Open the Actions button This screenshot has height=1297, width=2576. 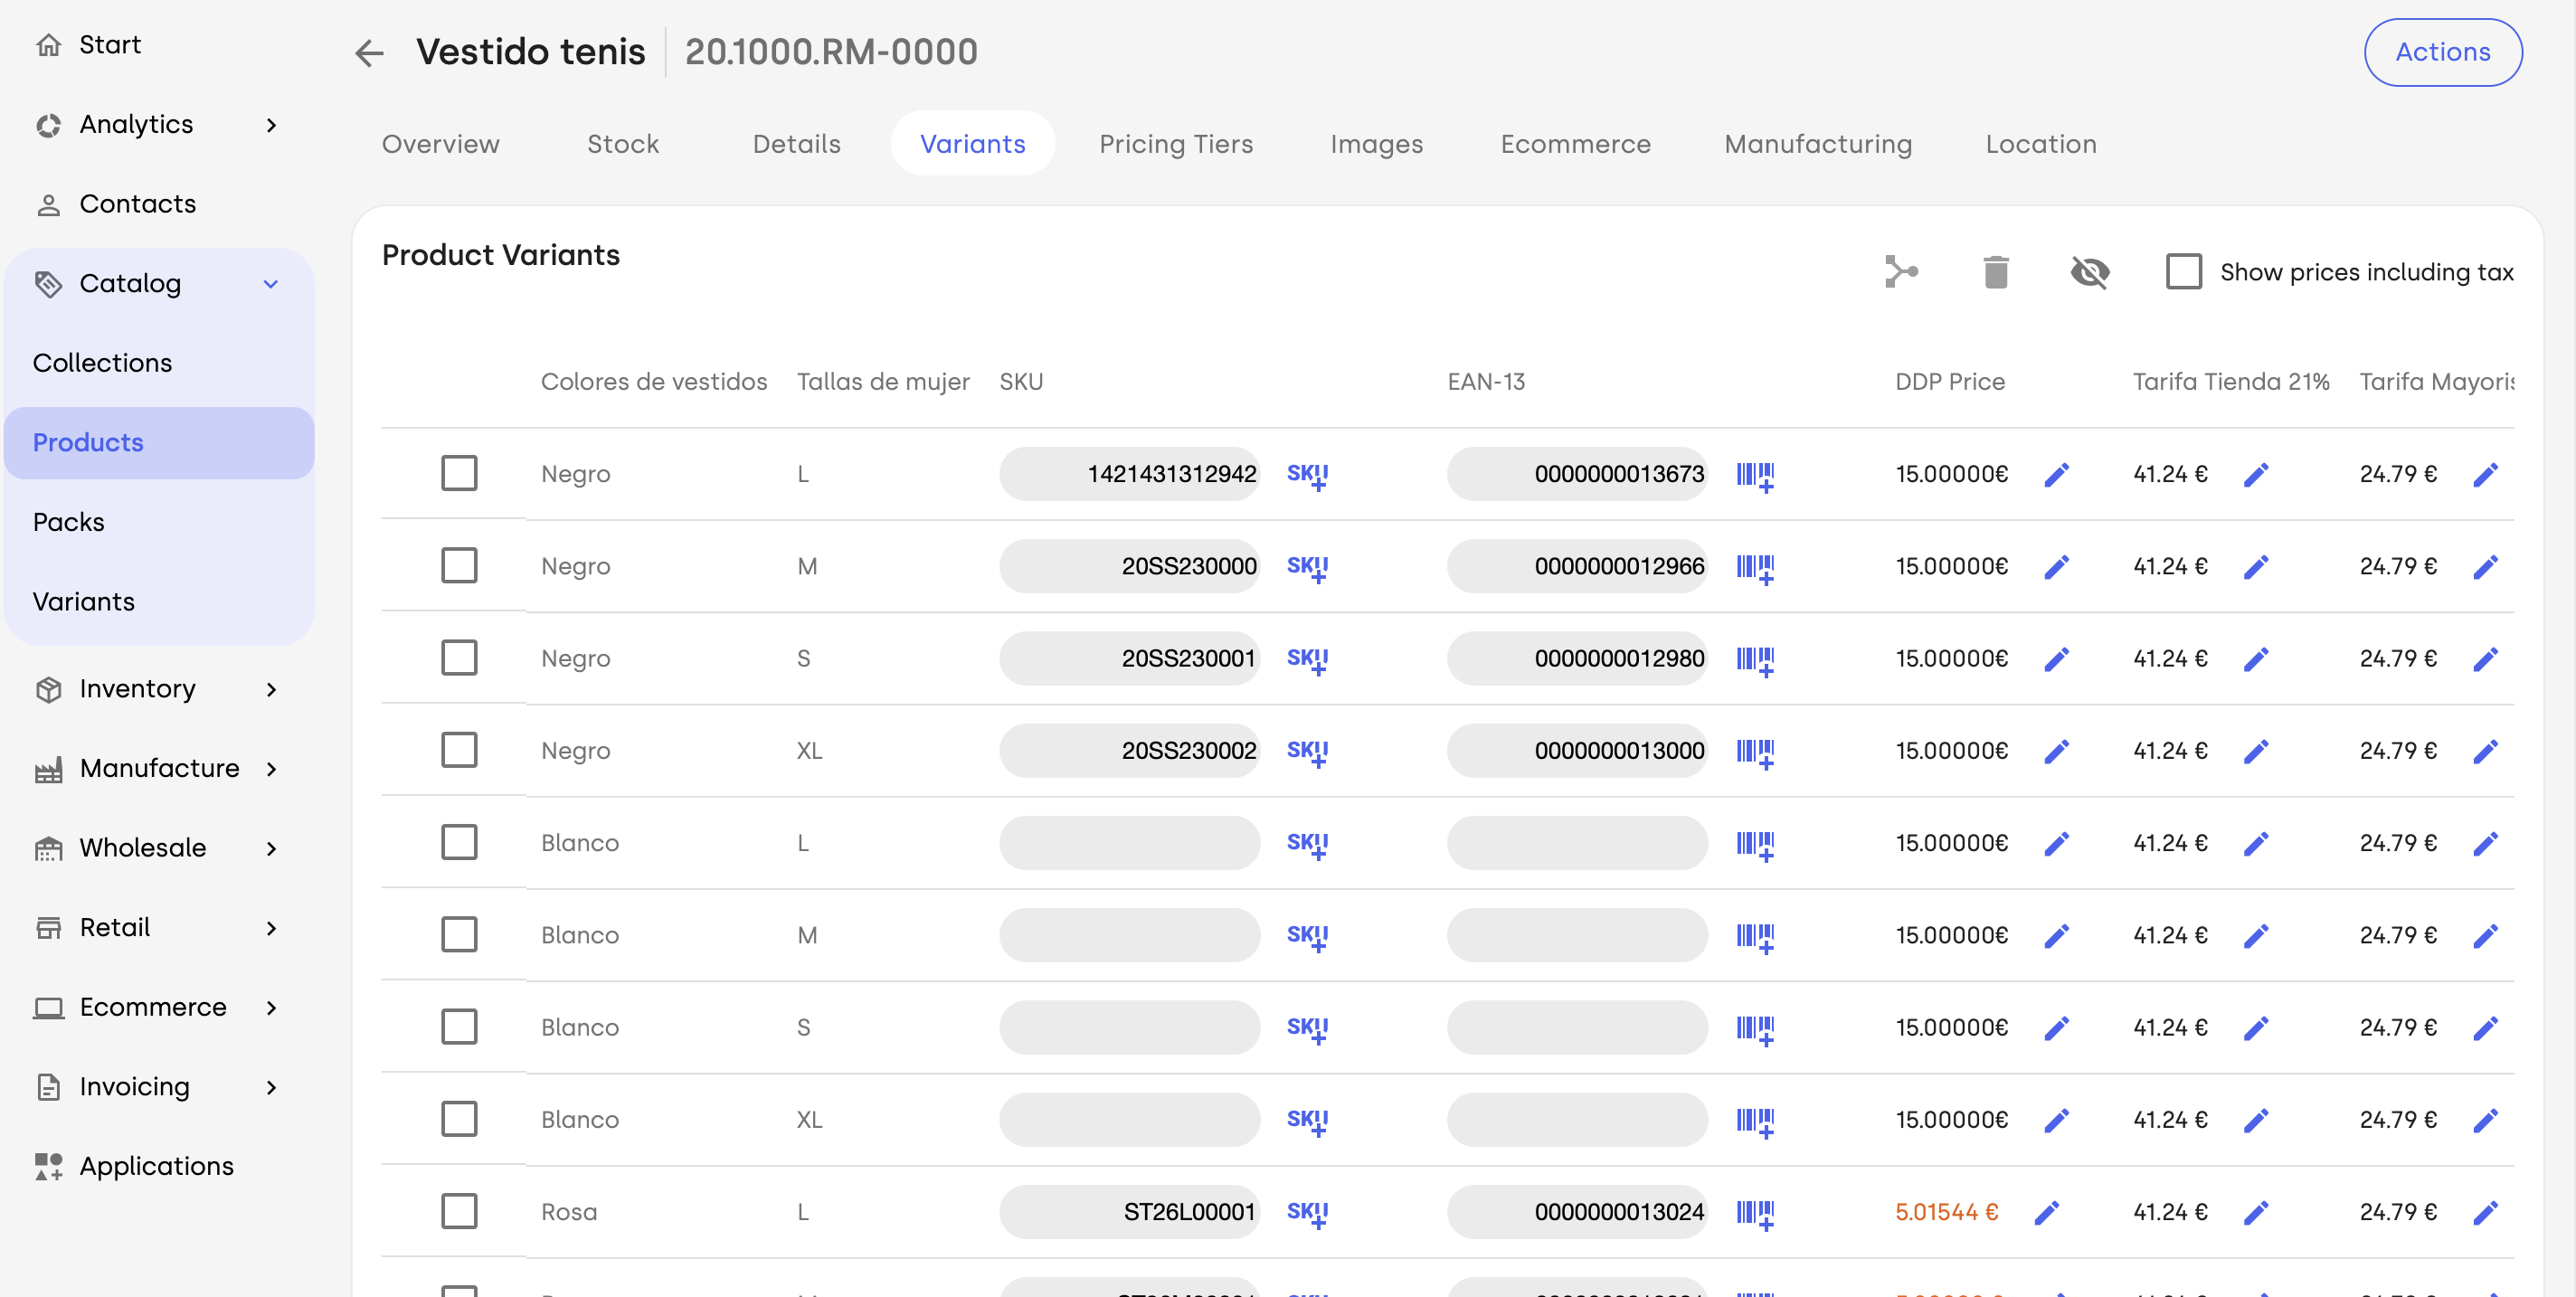point(2442,52)
